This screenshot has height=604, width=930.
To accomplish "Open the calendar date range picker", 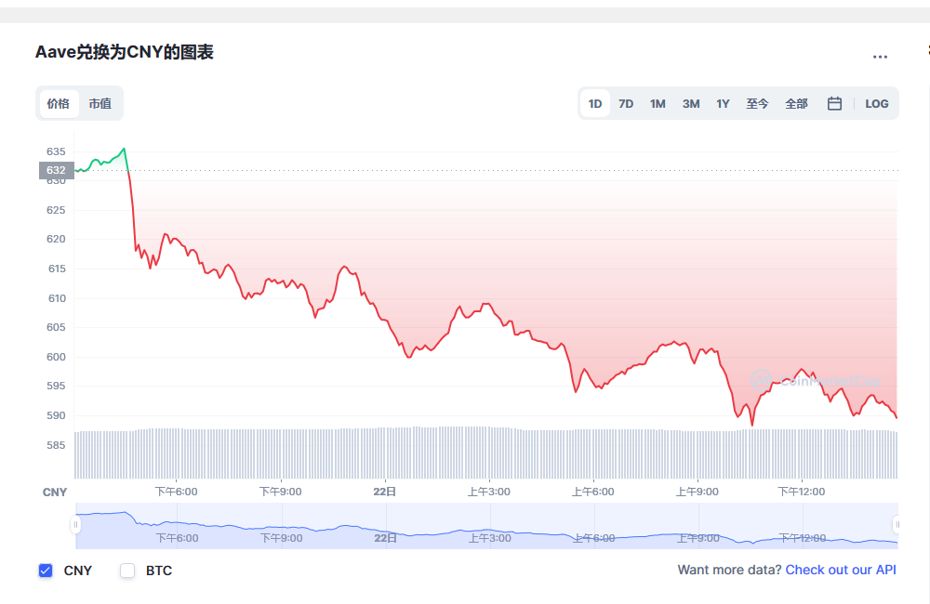I will pos(834,104).
